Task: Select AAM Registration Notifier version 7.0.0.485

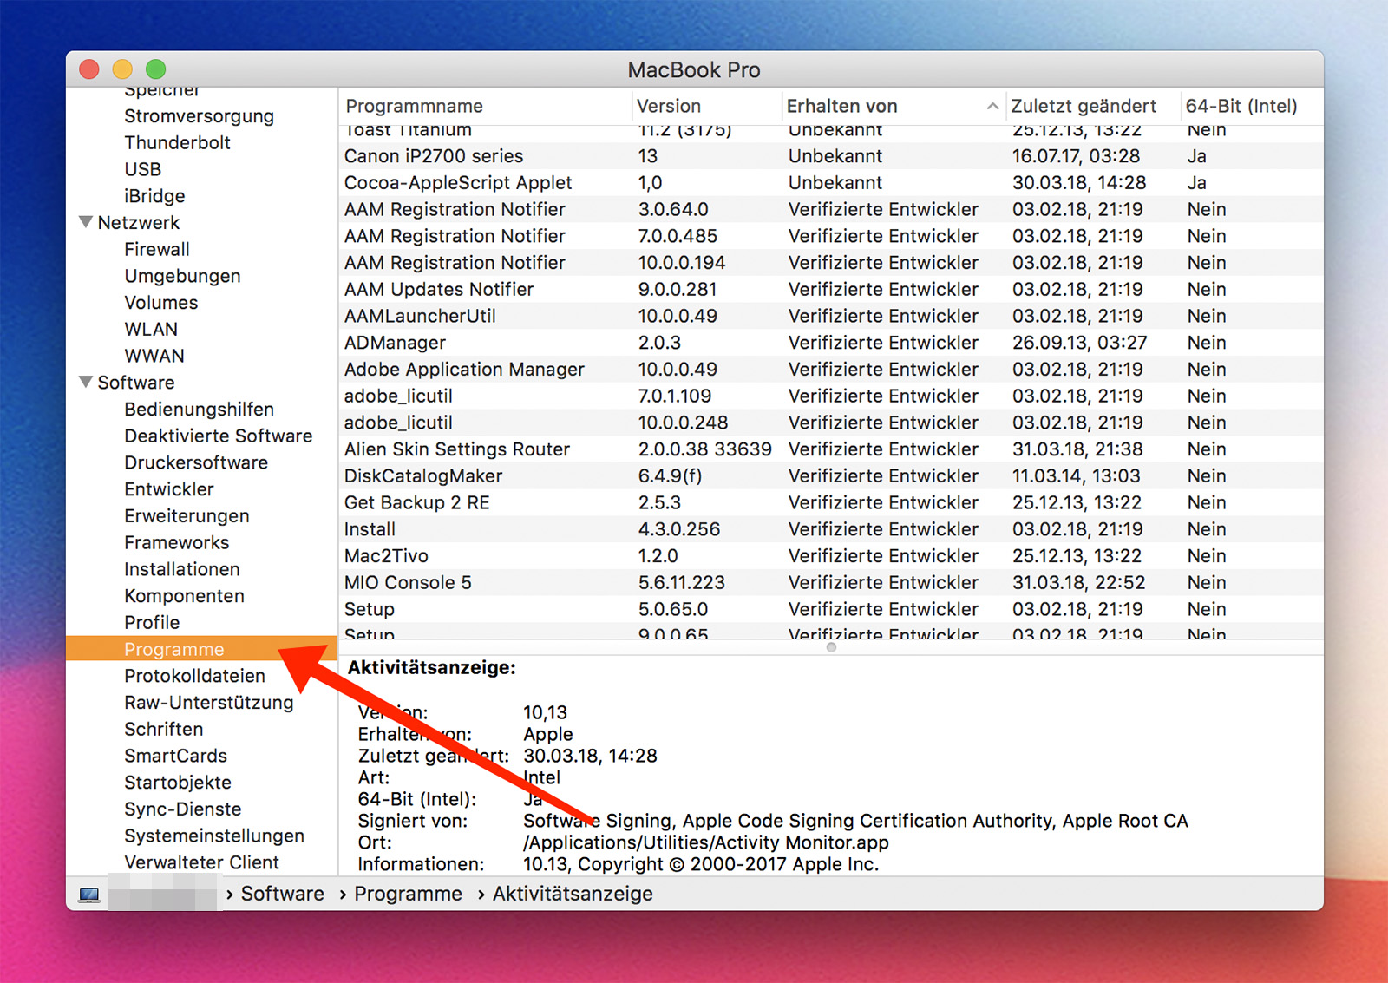Action: pyautogui.click(x=831, y=236)
